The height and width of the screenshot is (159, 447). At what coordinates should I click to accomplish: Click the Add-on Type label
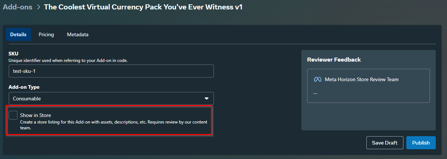24,87
